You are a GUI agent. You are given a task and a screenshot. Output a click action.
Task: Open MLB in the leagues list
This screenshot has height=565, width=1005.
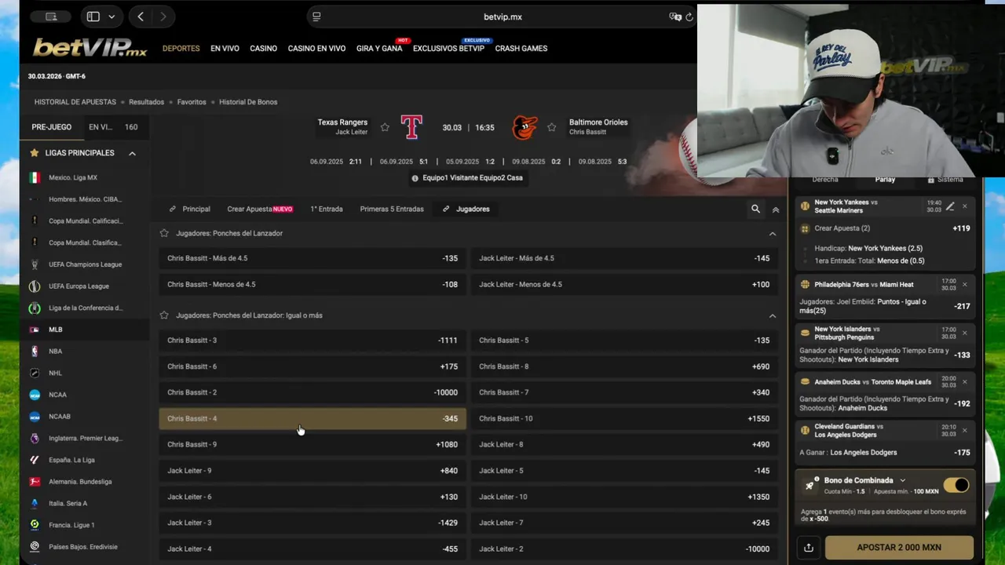click(x=84, y=330)
